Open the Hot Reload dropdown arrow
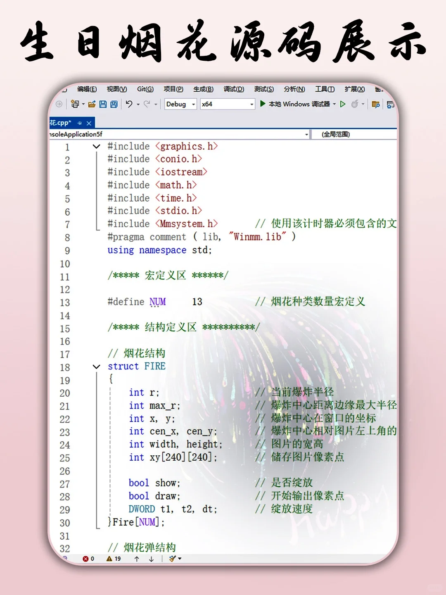 tap(363, 104)
